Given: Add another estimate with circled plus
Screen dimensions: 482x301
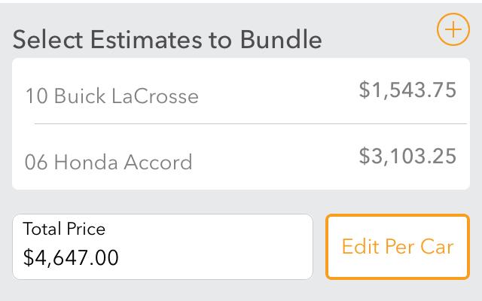Looking at the screenshot, I should 453,29.
